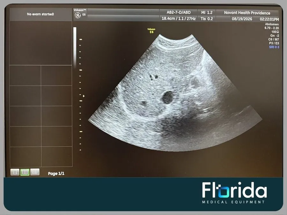Click the blue "SRI II 3" setting
287x215 pixels.
tap(274, 47)
